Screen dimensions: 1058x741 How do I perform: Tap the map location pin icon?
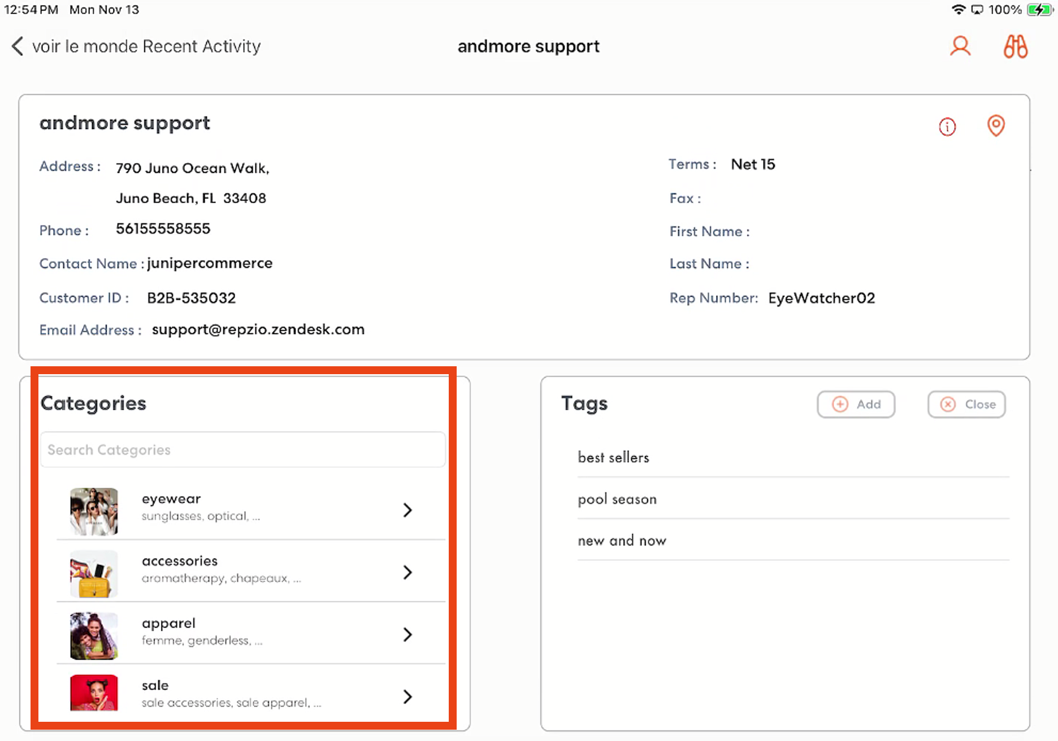pyautogui.click(x=996, y=125)
